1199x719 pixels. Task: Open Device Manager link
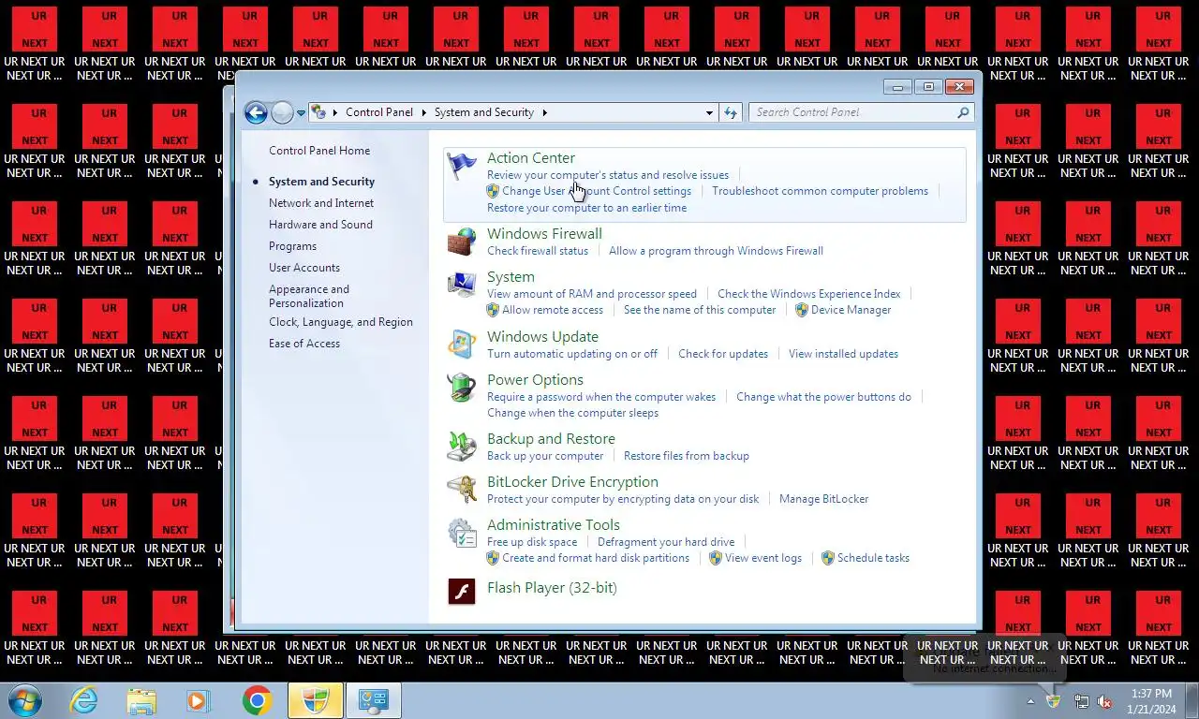(x=851, y=310)
